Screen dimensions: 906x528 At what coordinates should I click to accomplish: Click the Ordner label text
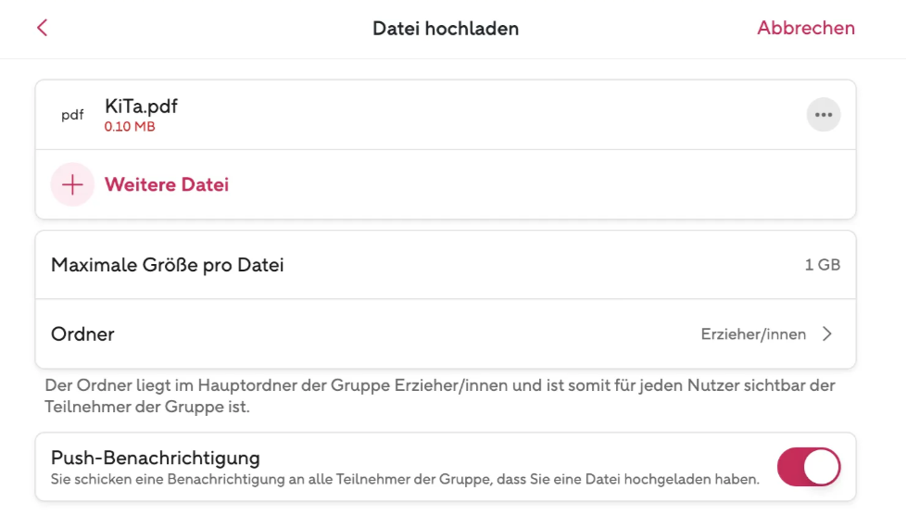coord(82,333)
